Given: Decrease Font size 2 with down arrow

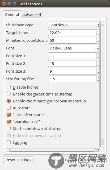Looking at the screenshot, I should pyautogui.click(x=98, y=65).
